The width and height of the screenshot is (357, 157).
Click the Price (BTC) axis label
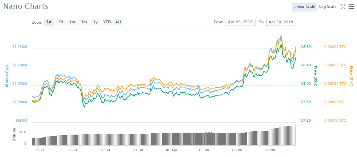tap(351, 76)
